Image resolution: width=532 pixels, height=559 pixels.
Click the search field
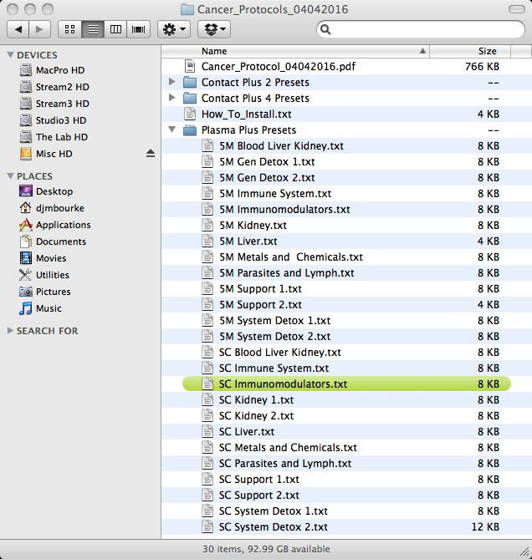click(420, 29)
